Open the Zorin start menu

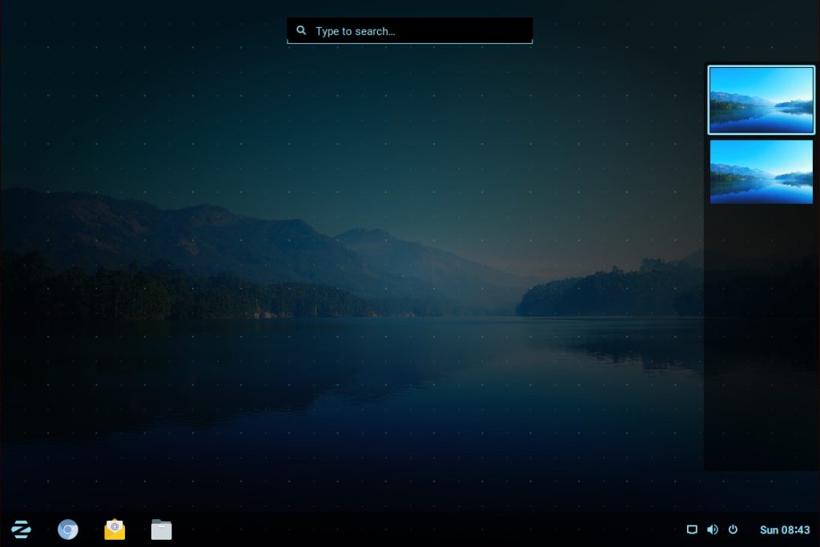(21, 529)
